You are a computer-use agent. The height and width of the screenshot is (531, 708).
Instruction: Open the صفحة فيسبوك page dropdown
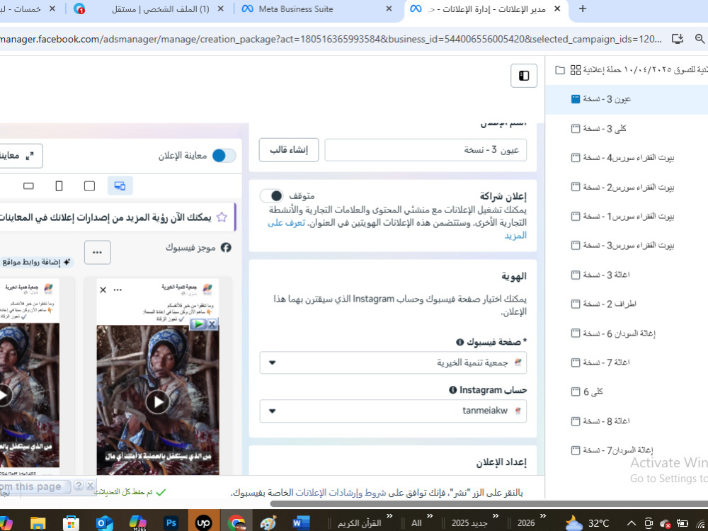coord(393,362)
